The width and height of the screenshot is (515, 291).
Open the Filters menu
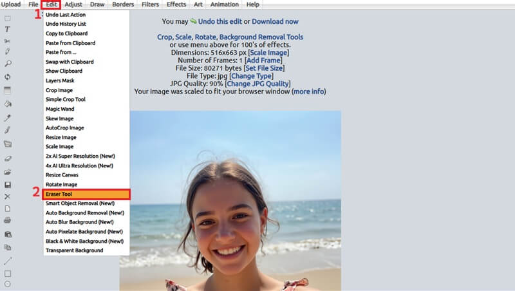pos(150,5)
